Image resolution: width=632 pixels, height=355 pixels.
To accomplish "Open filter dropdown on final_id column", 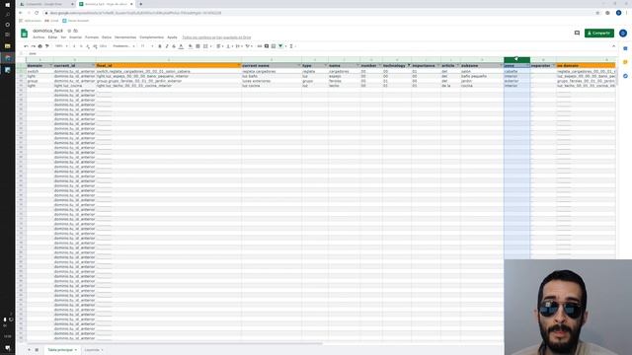I will click(x=239, y=66).
